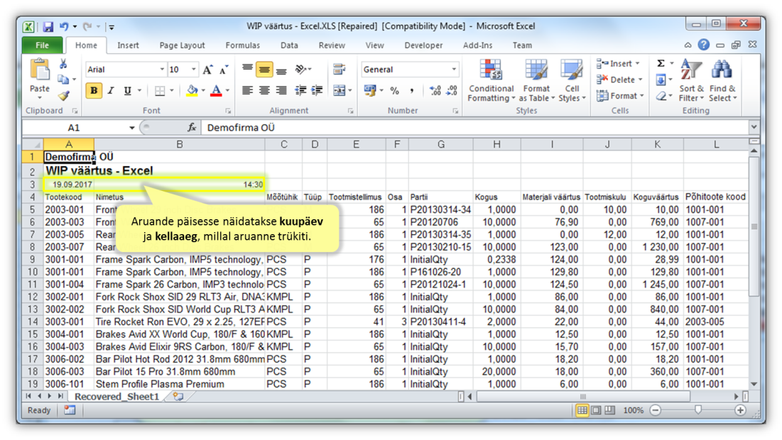Toggle Bold formatting
The width and height of the screenshot is (782, 440).
tap(94, 91)
